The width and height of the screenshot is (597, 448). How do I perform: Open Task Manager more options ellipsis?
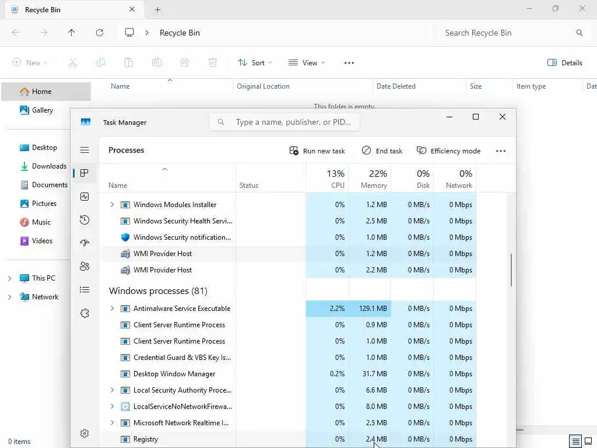501,151
